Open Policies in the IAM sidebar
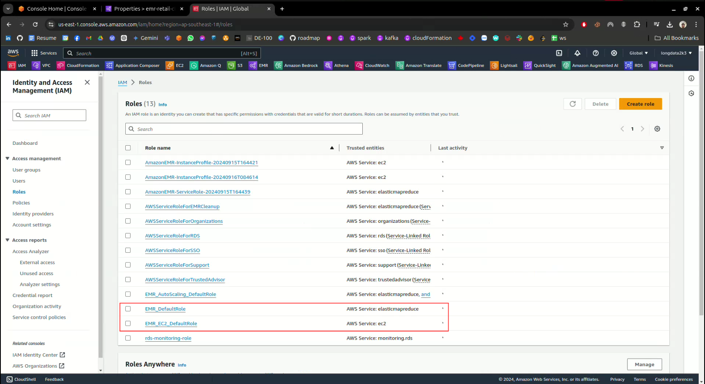The height and width of the screenshot is (384, 705). 21,203
